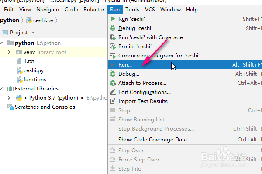The image size is (262, 174).
Task: Open the VCS menu
Action: click(150, 9)
